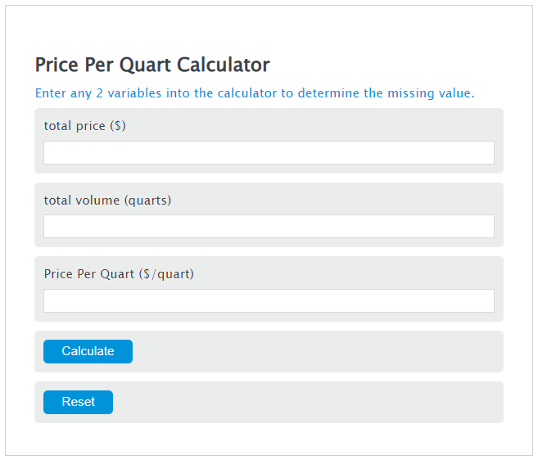Click the "($/quart)" unit in third label
538x460 pixels.
[166, 273]
